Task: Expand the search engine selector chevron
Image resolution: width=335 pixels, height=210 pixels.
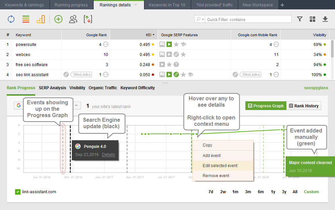Action: tap(77, 105)
